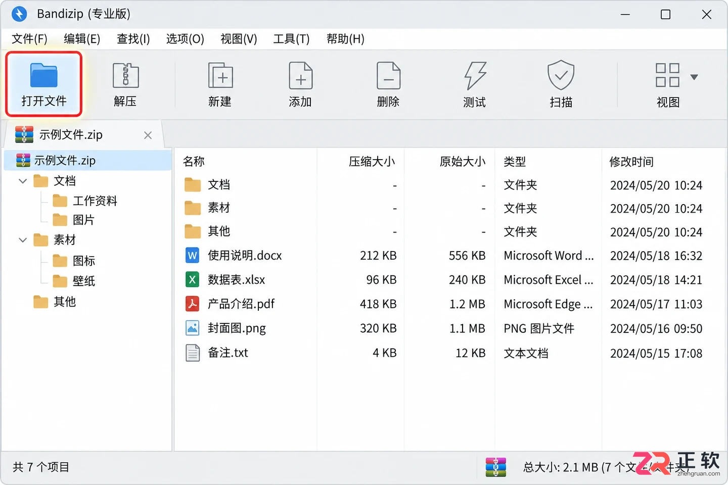Open the 文件(F) menu
The width and height of the screenshot is (728, 485).
29,39
